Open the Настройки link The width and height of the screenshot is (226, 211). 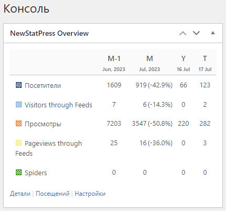90,194
